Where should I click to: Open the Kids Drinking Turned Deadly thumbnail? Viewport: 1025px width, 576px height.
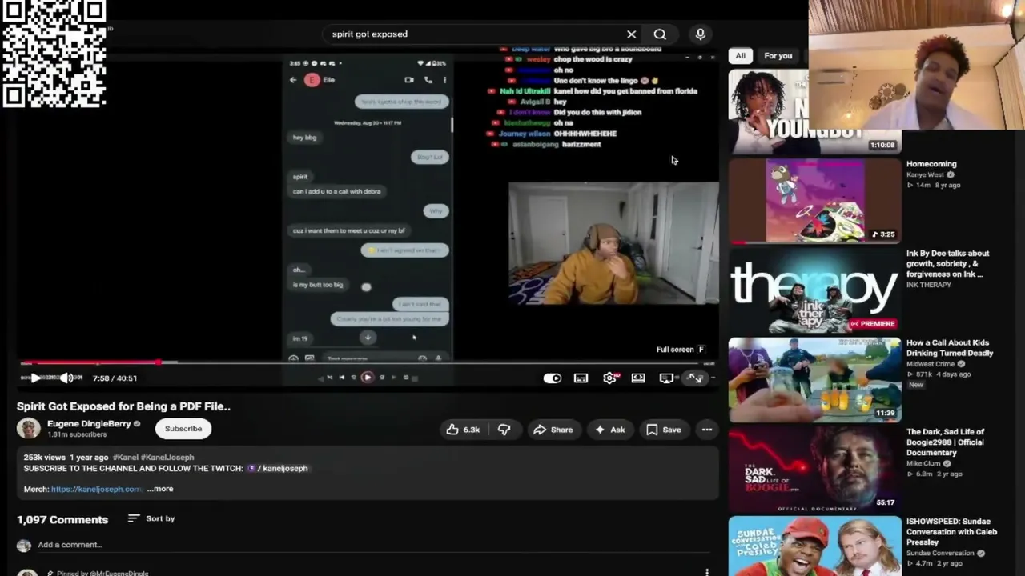(x=814, y=379)
